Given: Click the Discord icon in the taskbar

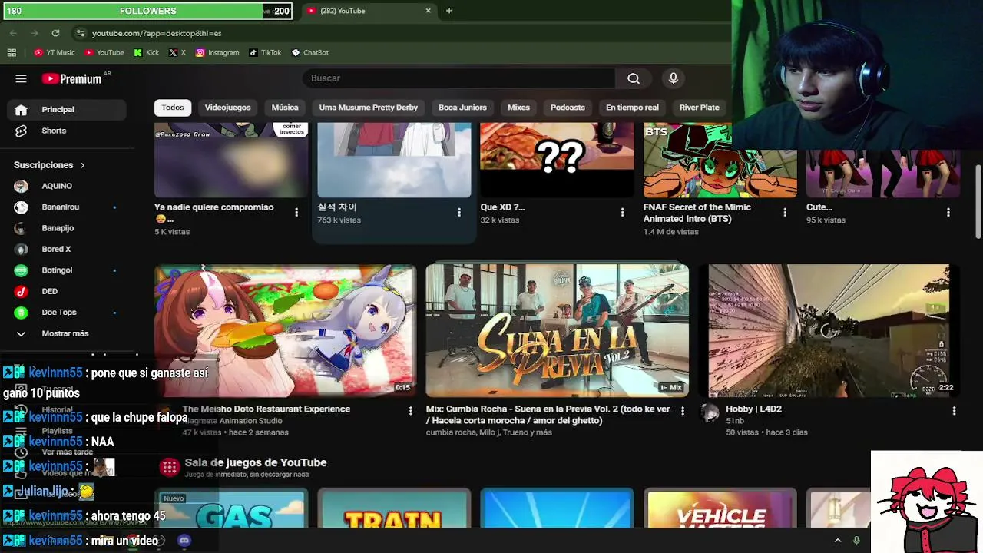Looking at the screenshot, I should click(184, 541).
